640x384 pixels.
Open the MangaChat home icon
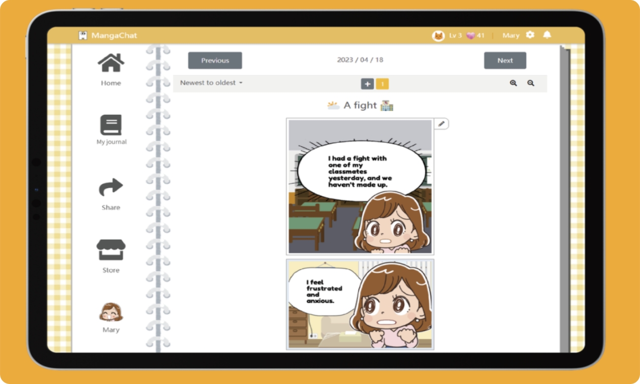point(110,64)
